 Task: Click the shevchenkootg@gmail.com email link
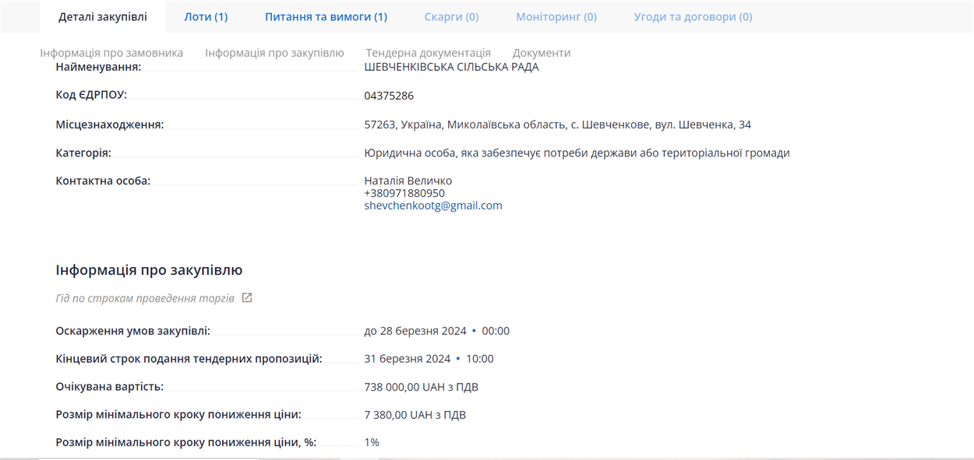(432, 205)
